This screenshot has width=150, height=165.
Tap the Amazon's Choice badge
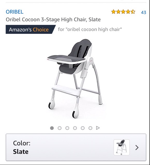[x=31, y=29]
